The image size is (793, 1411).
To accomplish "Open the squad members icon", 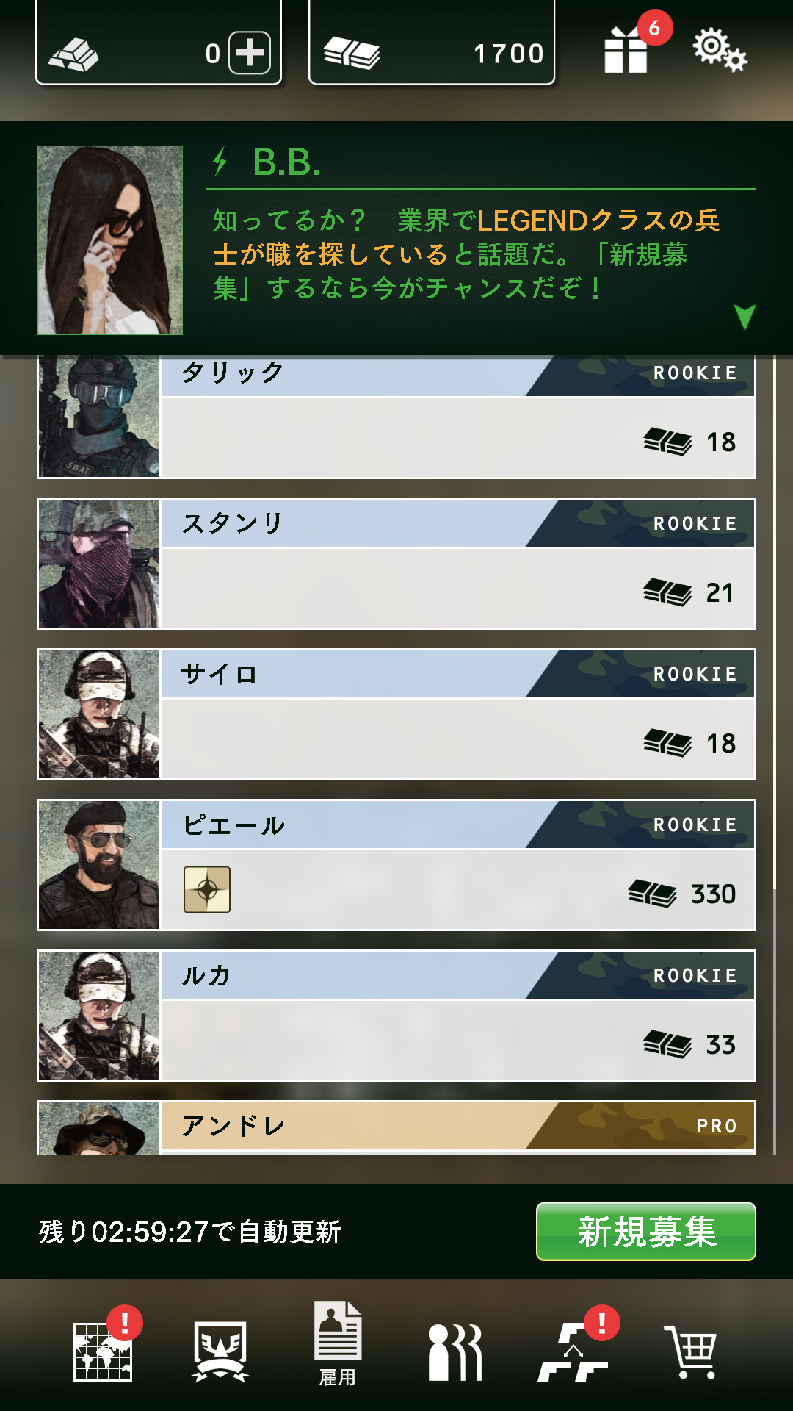I will [455, 1352].
